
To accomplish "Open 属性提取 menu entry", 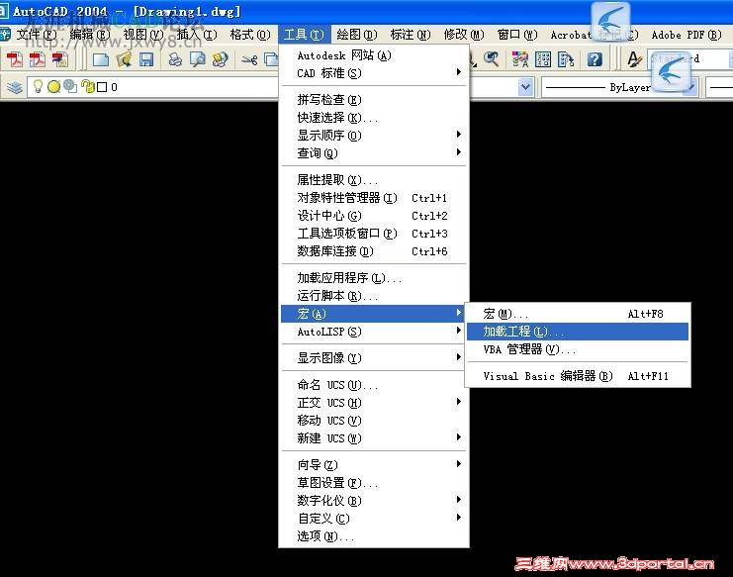I will point(373,179).
